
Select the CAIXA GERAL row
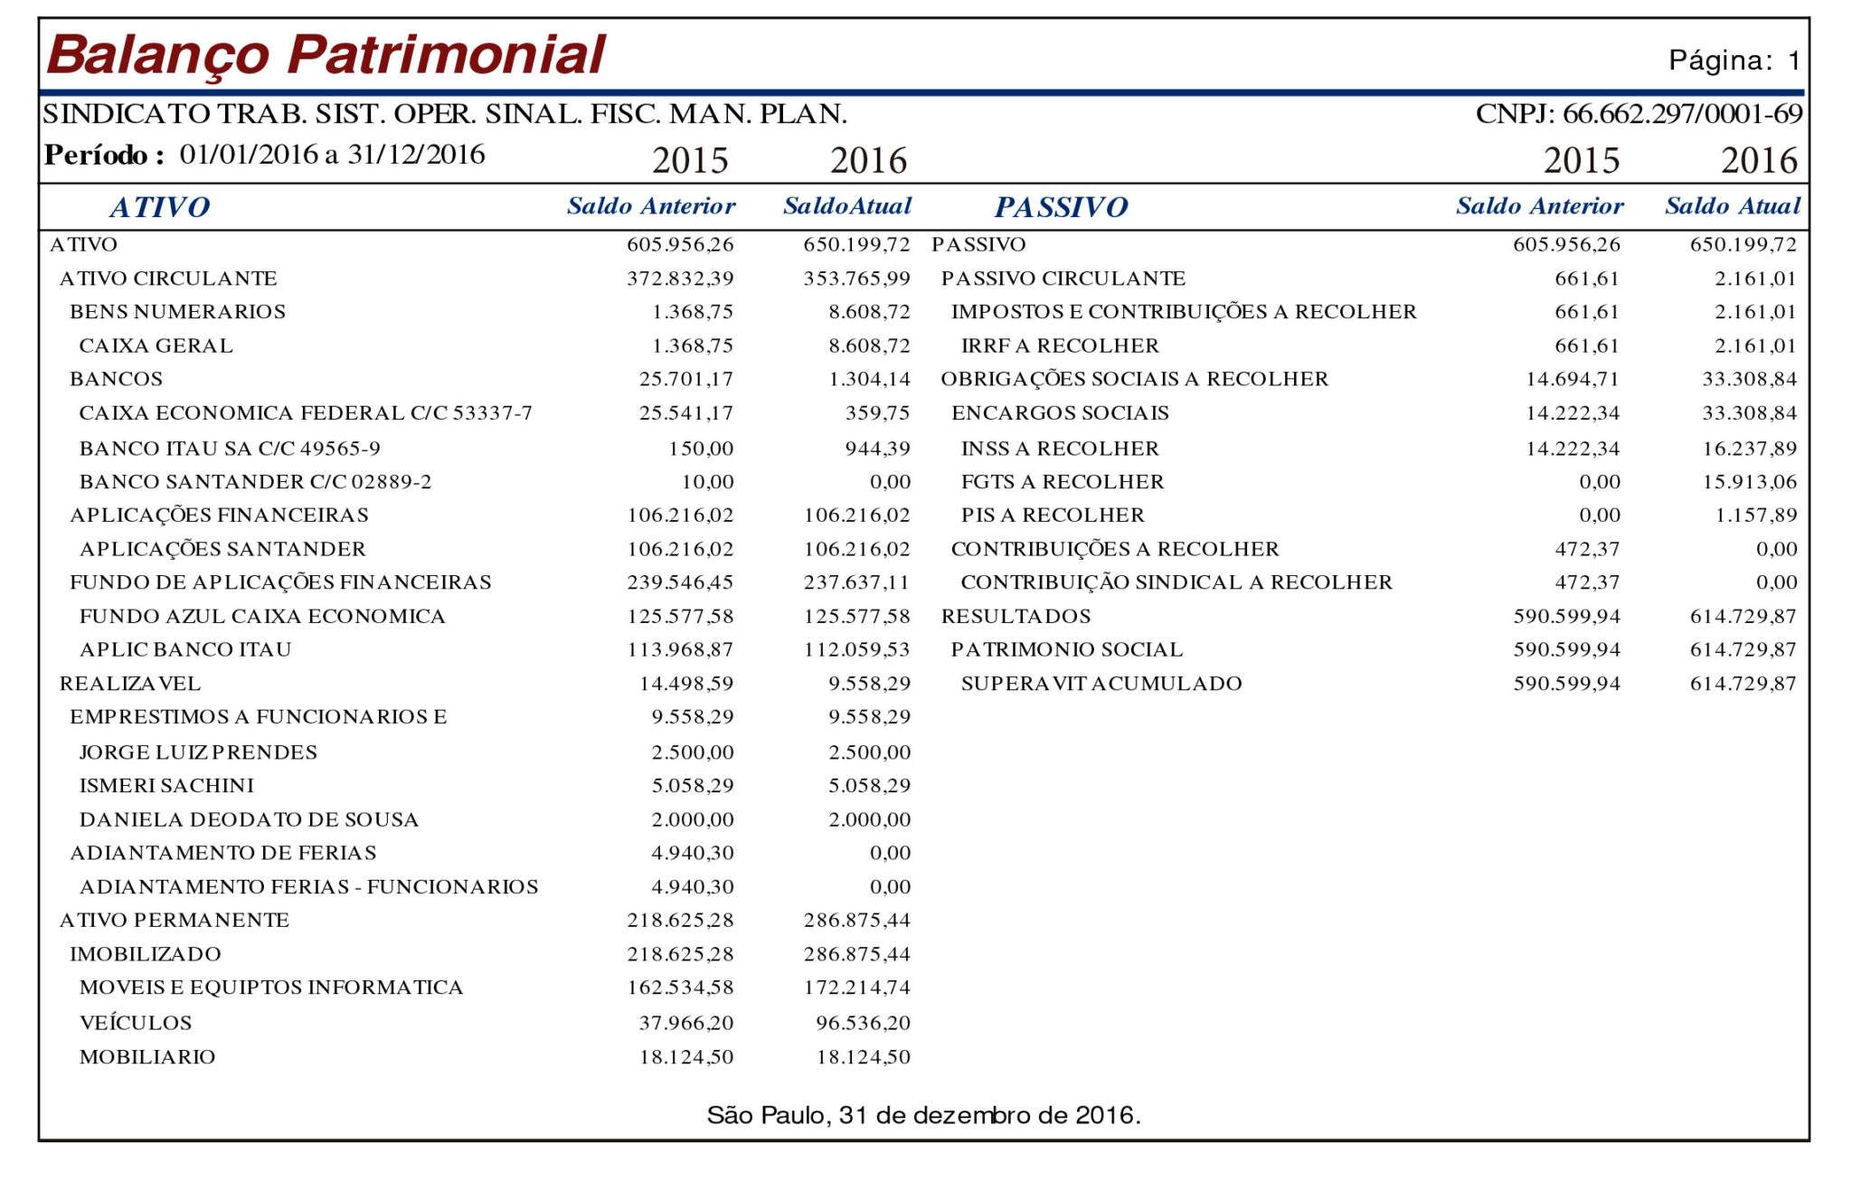coord(156,345)
